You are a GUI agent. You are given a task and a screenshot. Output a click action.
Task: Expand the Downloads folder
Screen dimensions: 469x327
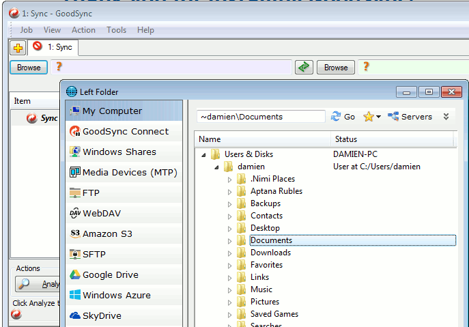click(229, 253)
